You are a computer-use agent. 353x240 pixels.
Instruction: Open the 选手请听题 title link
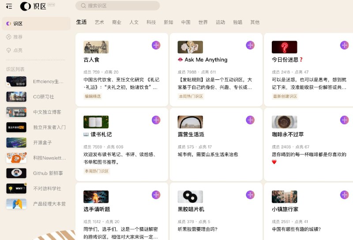(x=97, y=209)
